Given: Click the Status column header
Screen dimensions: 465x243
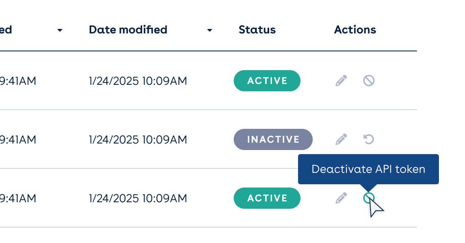Looking at the screenshot, I should click(257, 30).
